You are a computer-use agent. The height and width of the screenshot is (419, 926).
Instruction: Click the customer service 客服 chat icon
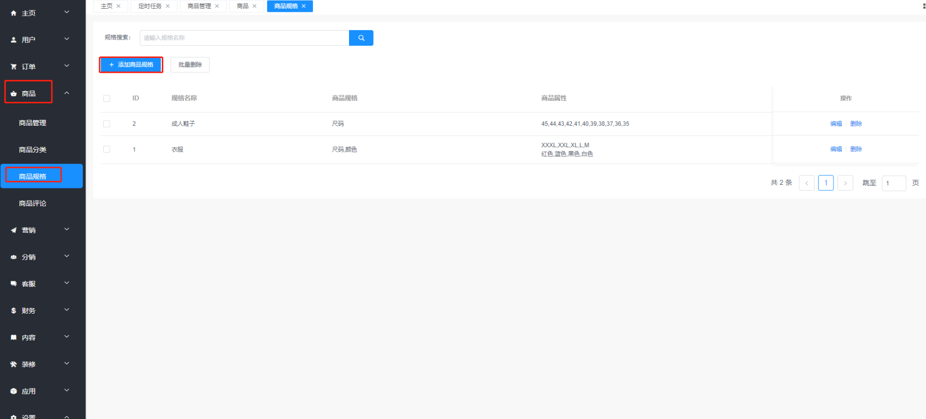(14, 284)
